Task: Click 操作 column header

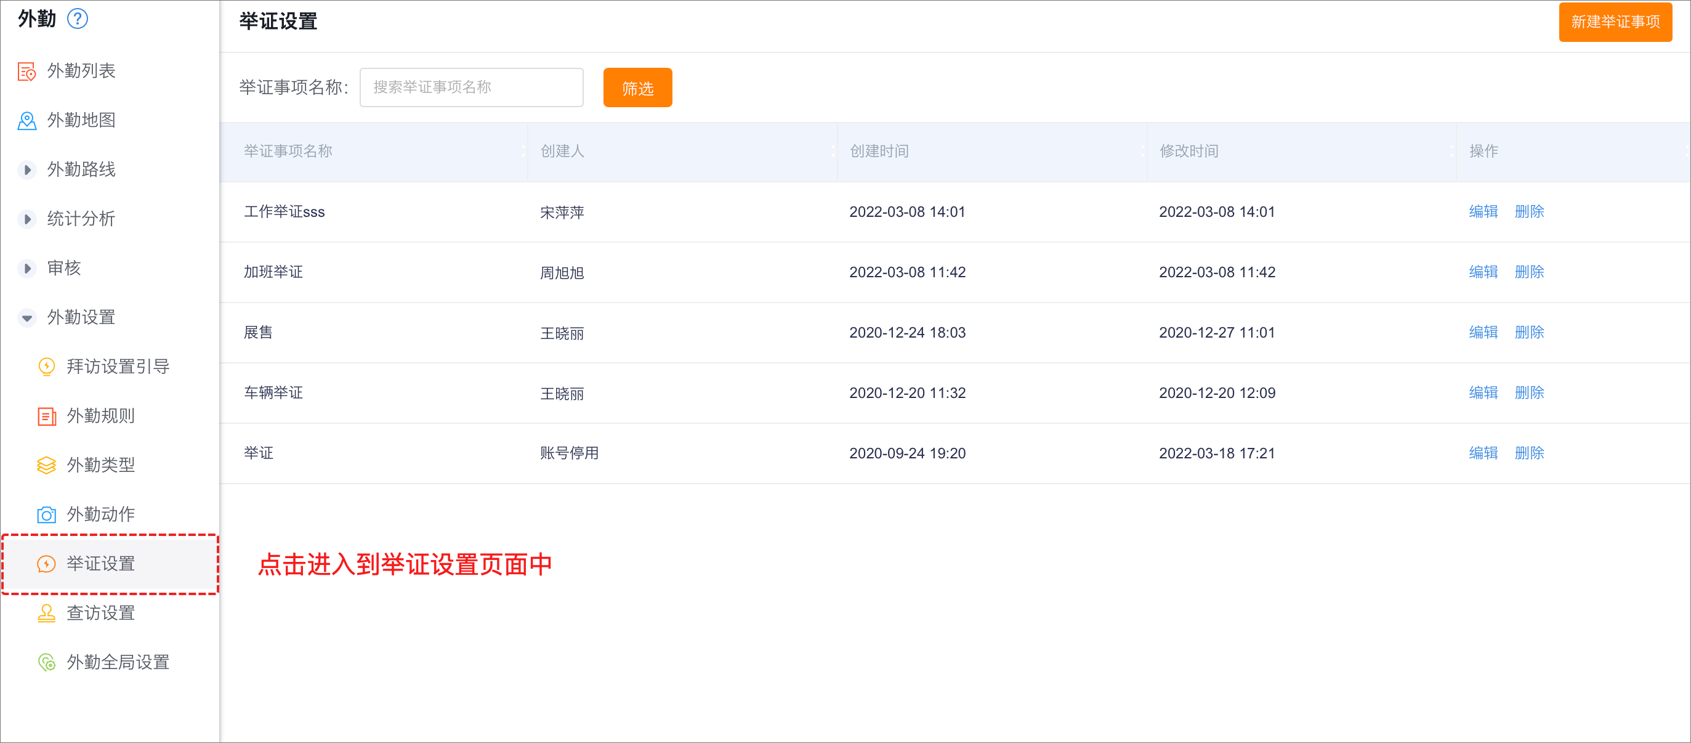Action: [1483, 151]
